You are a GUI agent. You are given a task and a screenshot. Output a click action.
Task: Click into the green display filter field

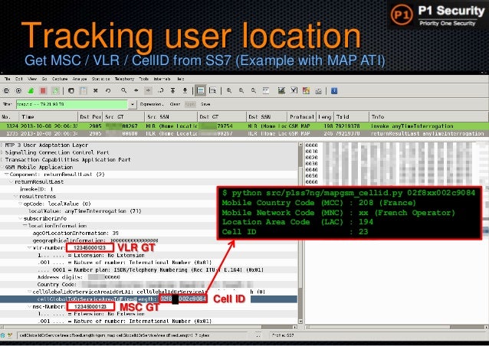72,104
